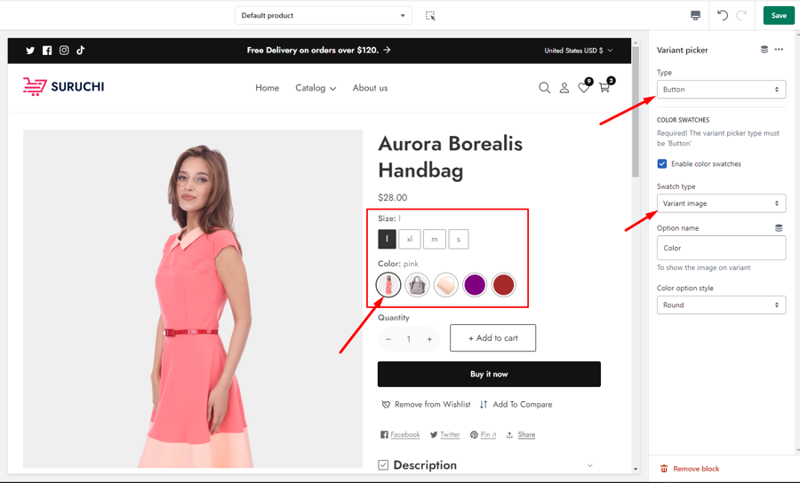
Task: Open the Swatch type dropdown
Action: [x=721, y=203]
